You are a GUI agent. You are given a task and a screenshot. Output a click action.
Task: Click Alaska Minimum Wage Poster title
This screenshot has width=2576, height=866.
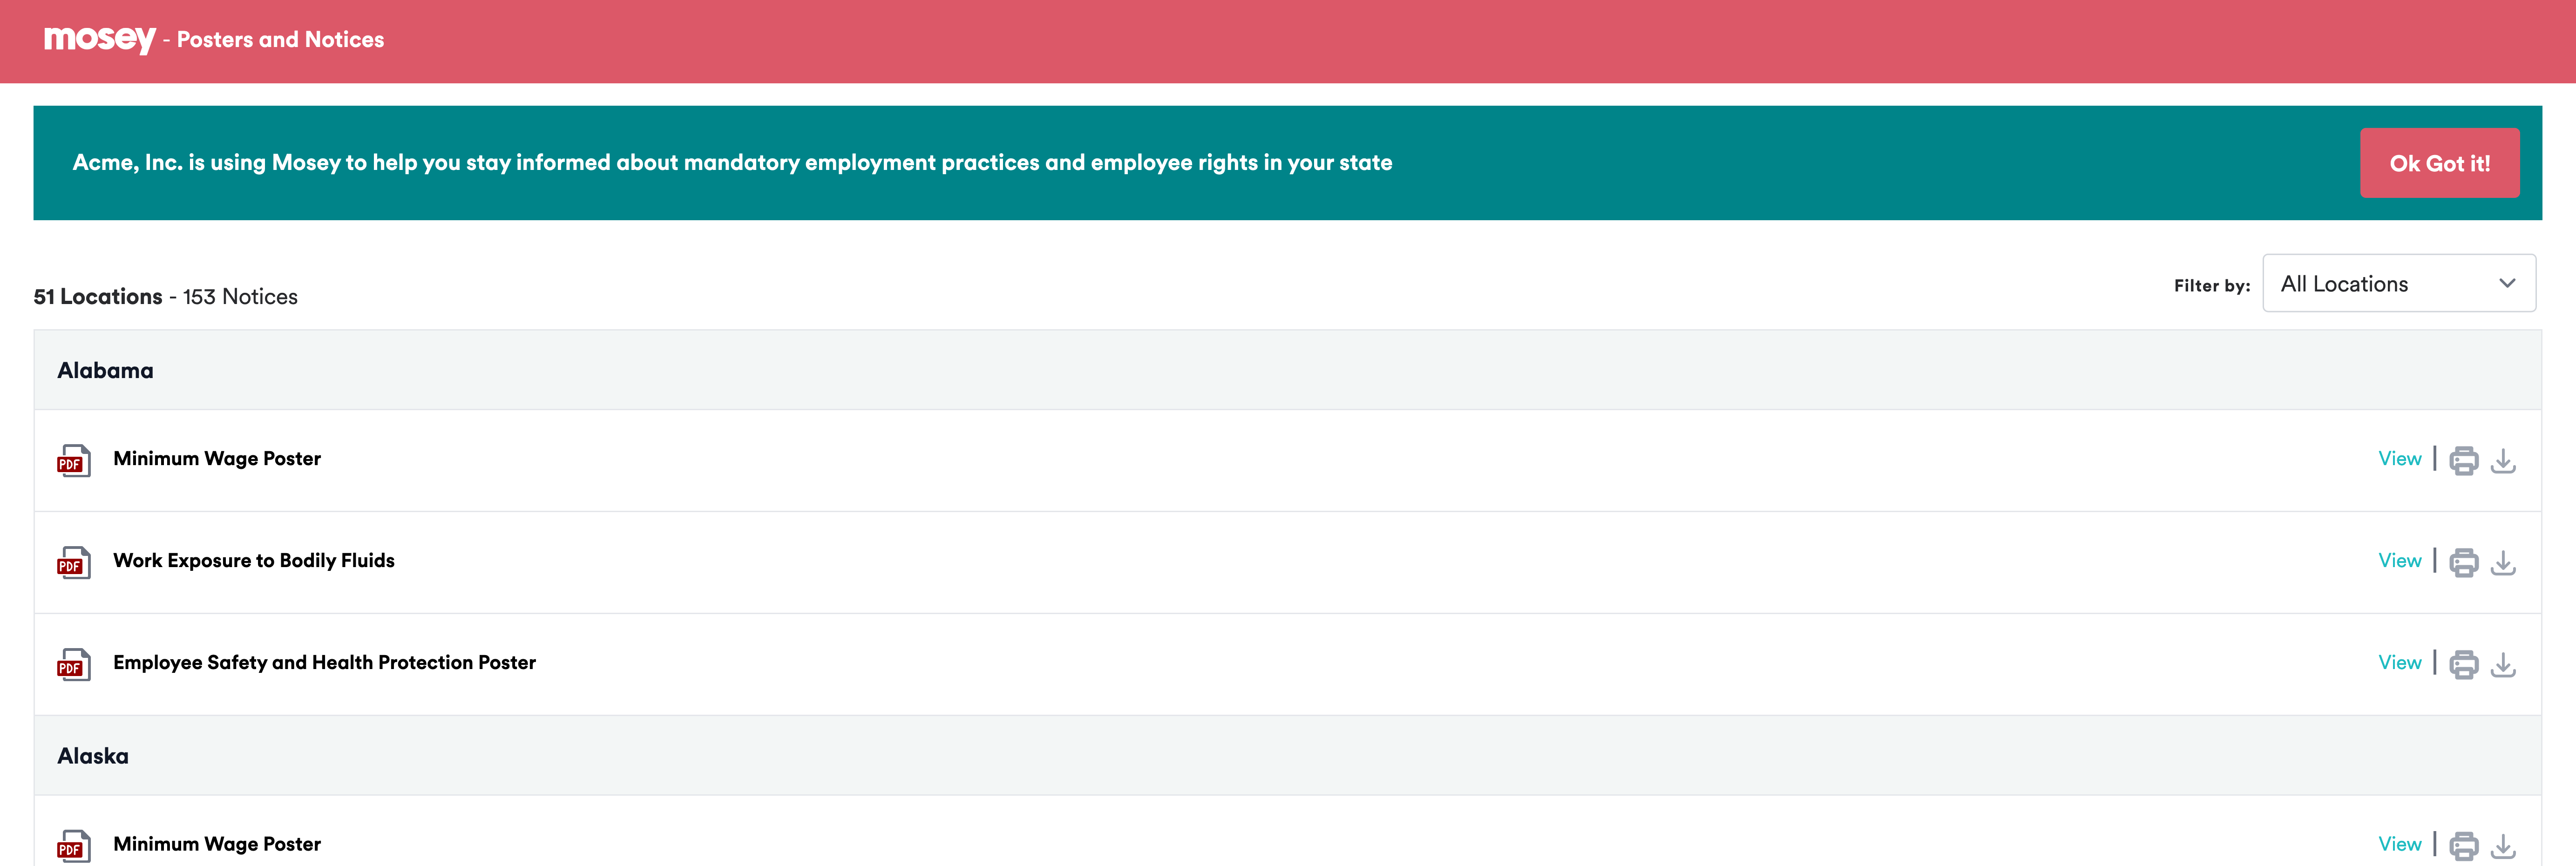tap(217, 844)
